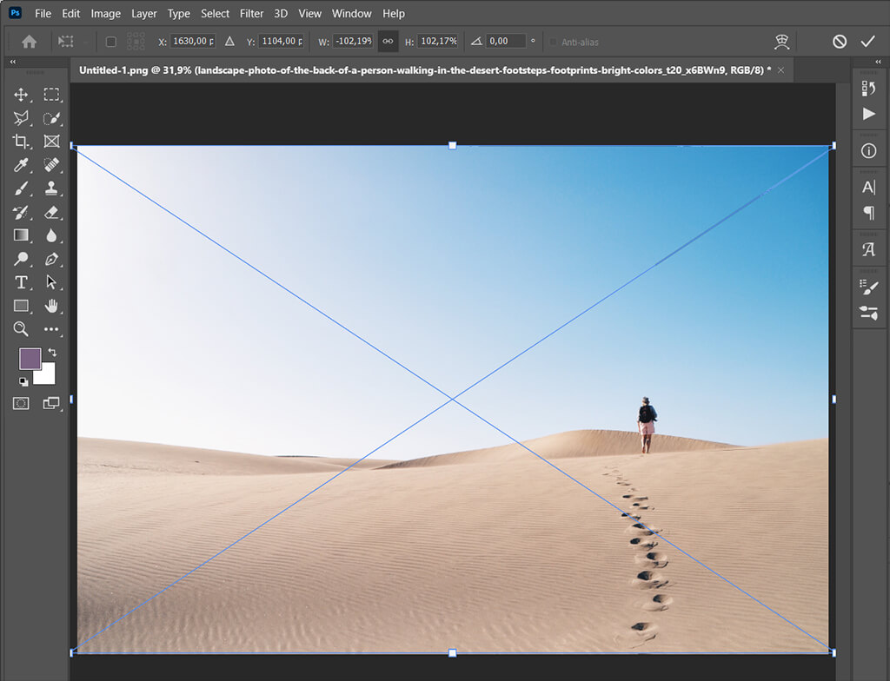The height and width of the screenshot is (681, 890).
Task: Open the Paragraph panel icon
Action: 868,213
